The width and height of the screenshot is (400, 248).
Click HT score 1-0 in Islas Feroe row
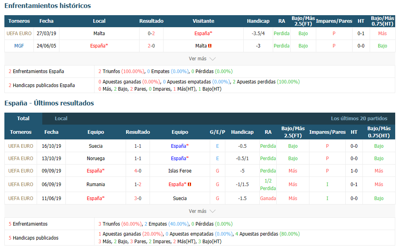coord(354,171)
